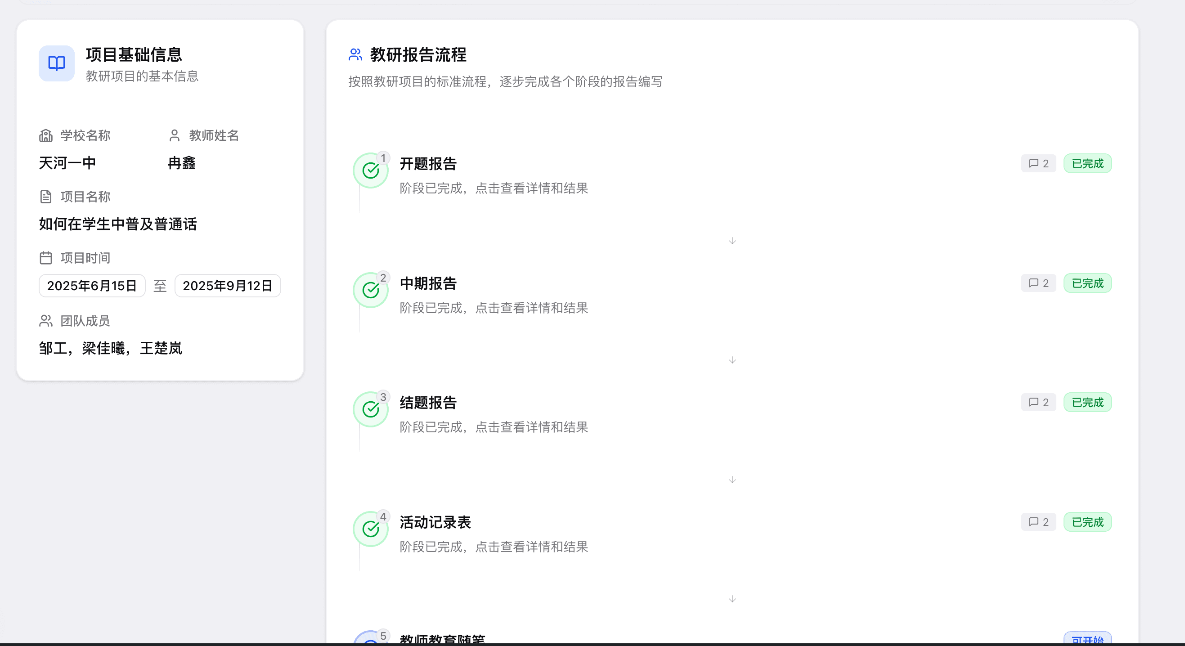Click the down arrow between 中期报告 and 结题报告
Viewport: 1185px width, 646px height.
point(732,360)
